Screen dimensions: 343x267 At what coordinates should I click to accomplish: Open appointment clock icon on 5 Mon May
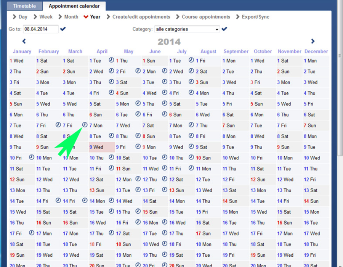(x=138, y=103)
